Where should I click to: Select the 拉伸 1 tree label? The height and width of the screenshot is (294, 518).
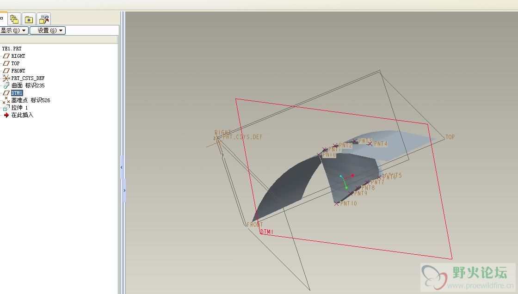coord(19,108)
